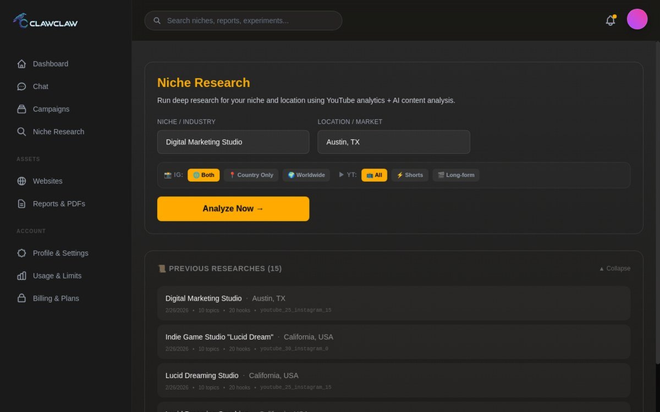Select IG Country Only filter
Viewport: 660px width, 412px height.
click(x=251, y=175)
